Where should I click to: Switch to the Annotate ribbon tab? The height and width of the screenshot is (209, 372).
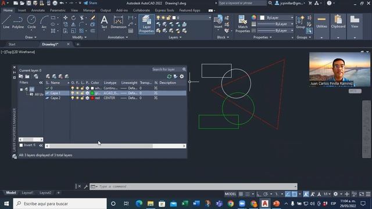[x=38, y=10]
